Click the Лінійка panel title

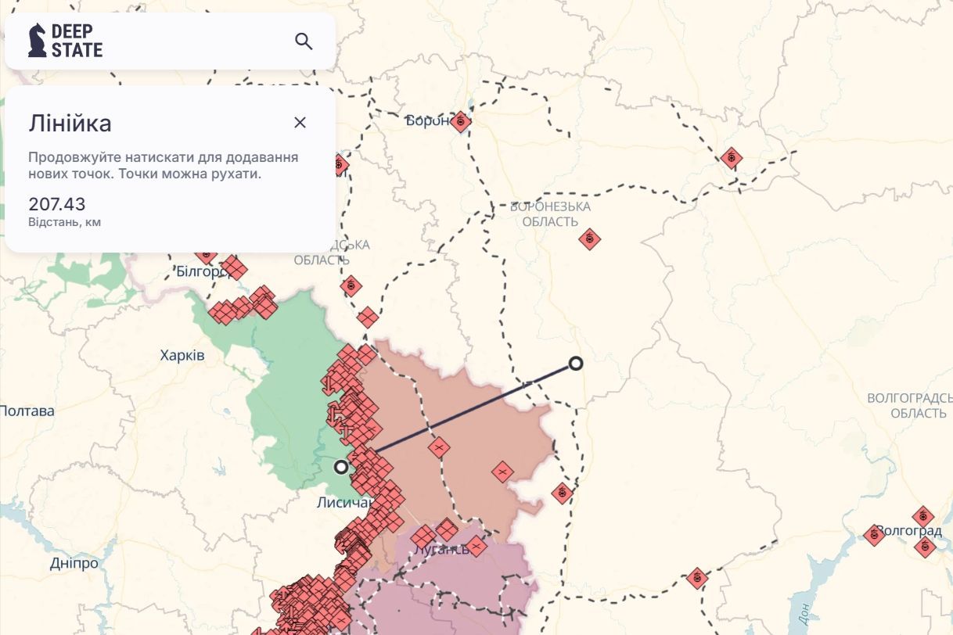(x=70, y=123)
